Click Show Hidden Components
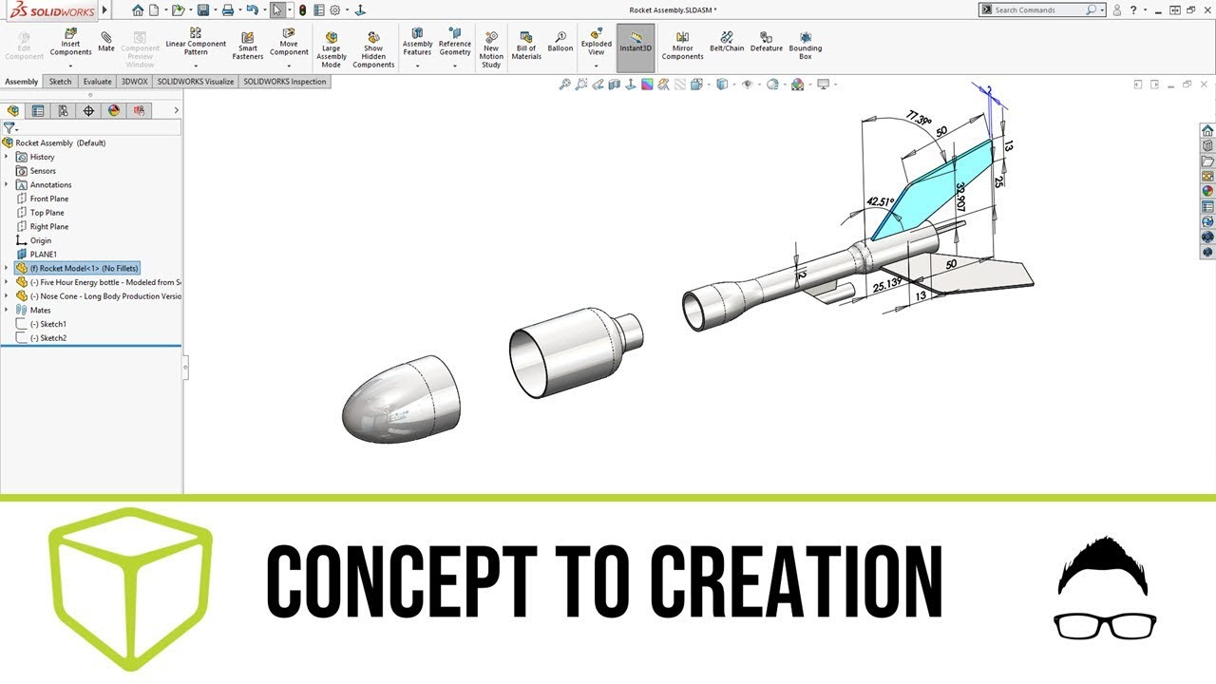1216x684 pixels. (x=373, y=49)
